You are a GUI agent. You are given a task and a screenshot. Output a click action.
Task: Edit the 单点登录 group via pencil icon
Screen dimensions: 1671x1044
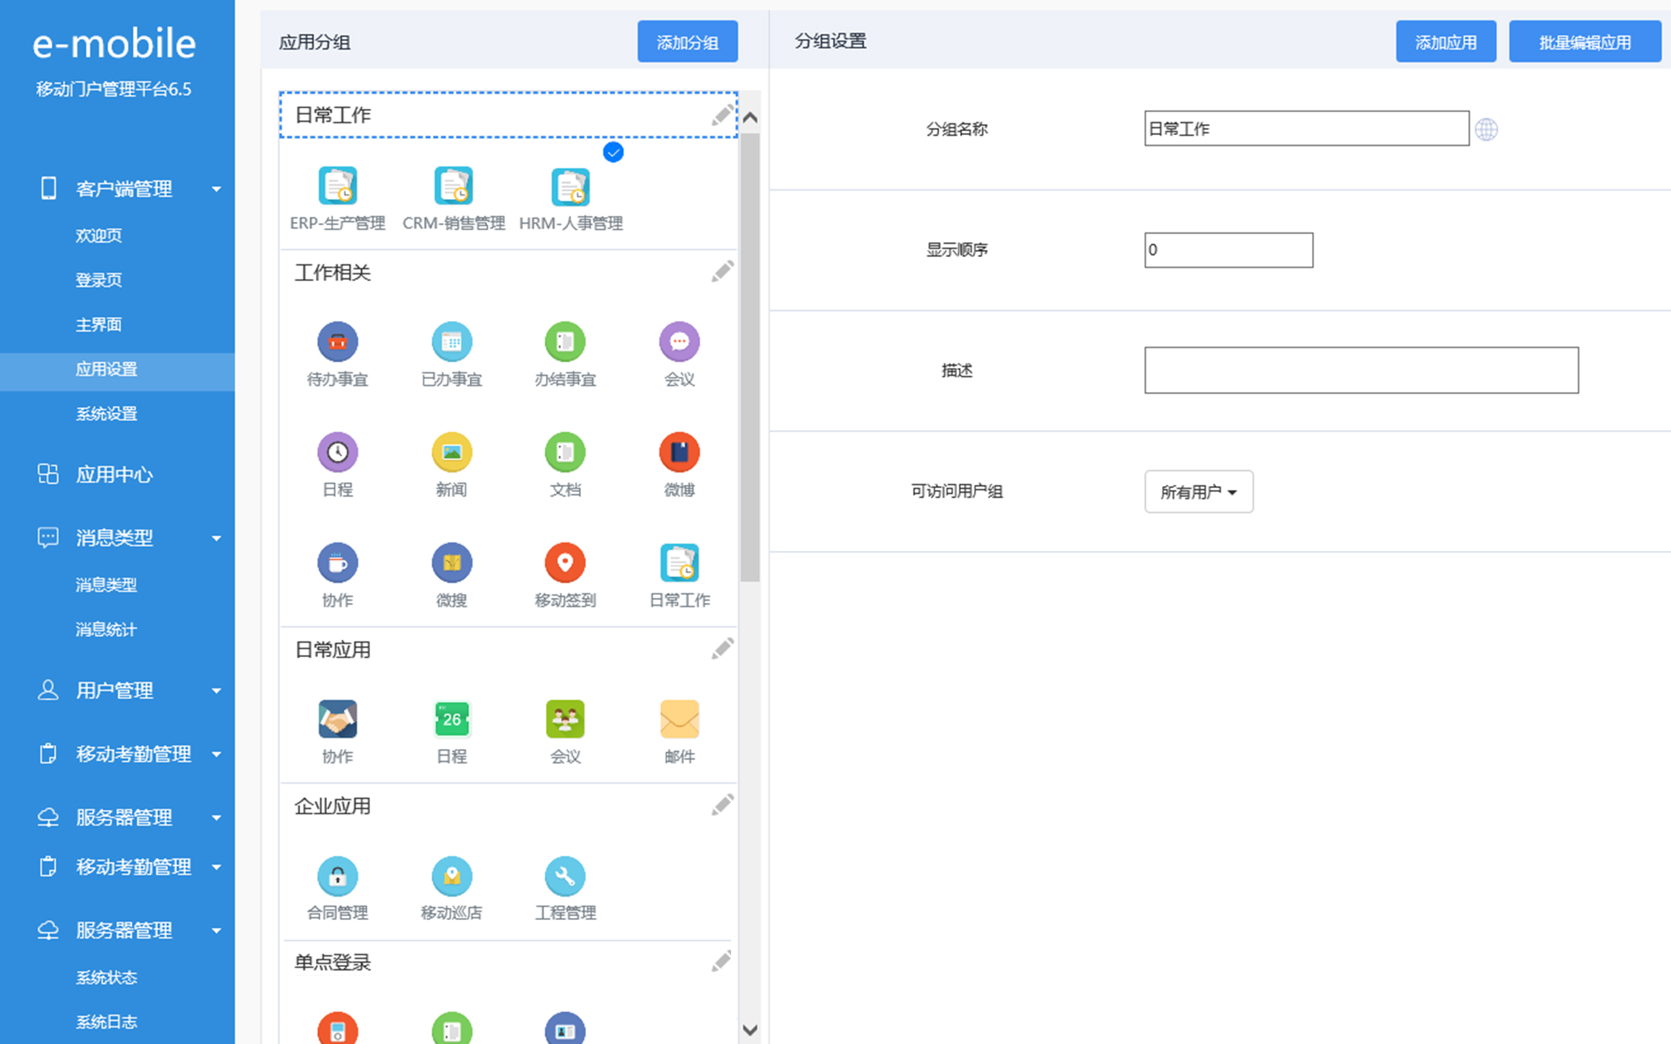pyautogui.click(x=721, y=961)
